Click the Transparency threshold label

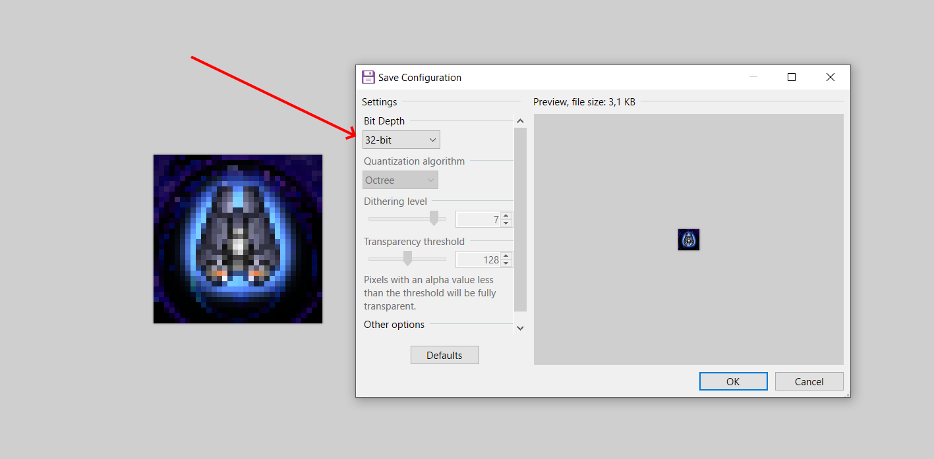pos(414,241)
